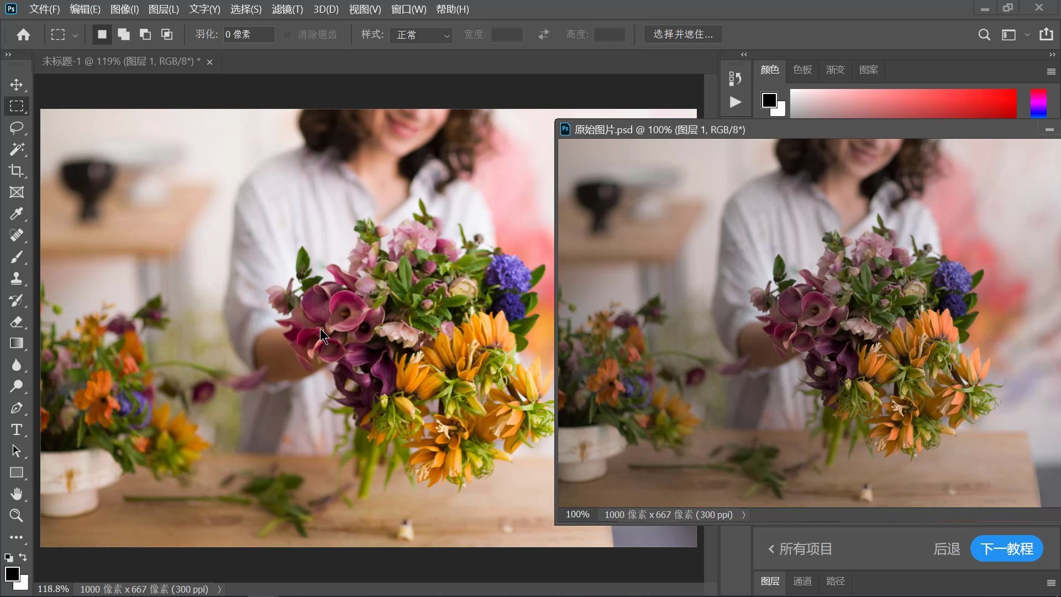1061x597 pixels.
Task: Open the 滤镜(T) menu
Action: (287, 9)
